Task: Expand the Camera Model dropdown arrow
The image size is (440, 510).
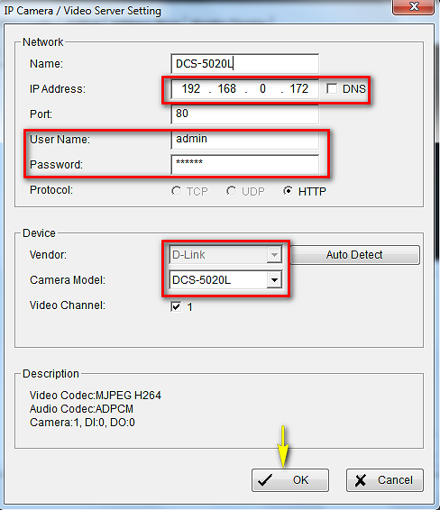Action: [274, 279]
